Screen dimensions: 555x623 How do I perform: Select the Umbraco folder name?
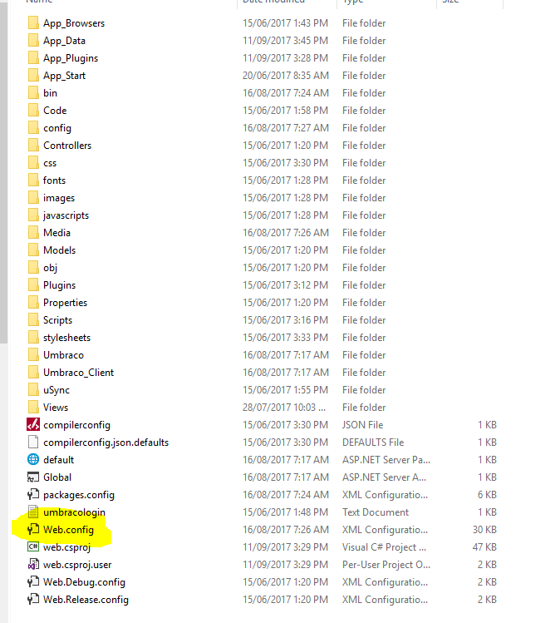pyautogui.click(x=63, y=355)
